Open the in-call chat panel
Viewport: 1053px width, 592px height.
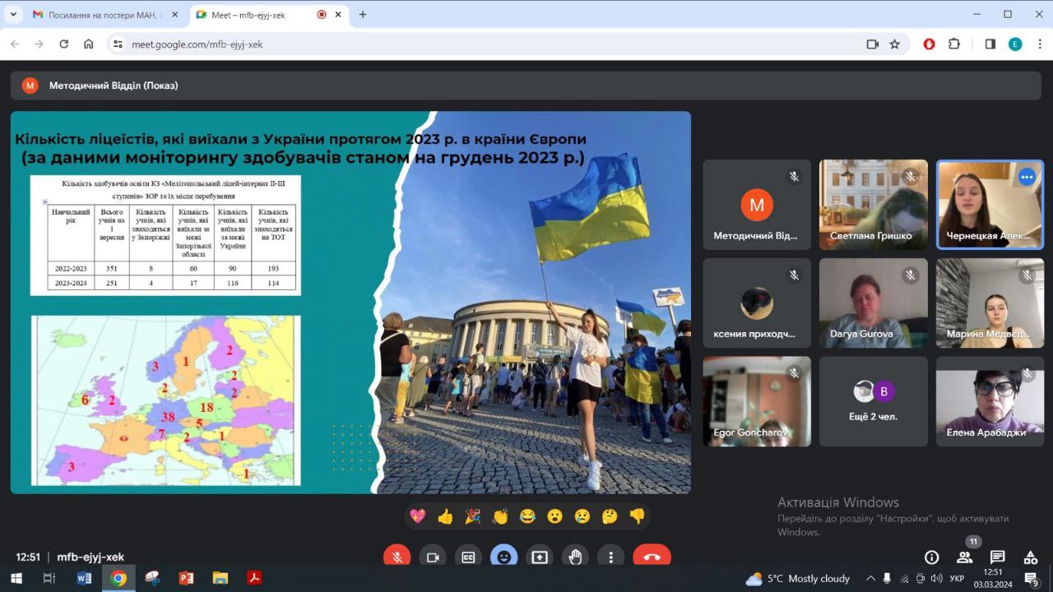click(x=997, y=557)
